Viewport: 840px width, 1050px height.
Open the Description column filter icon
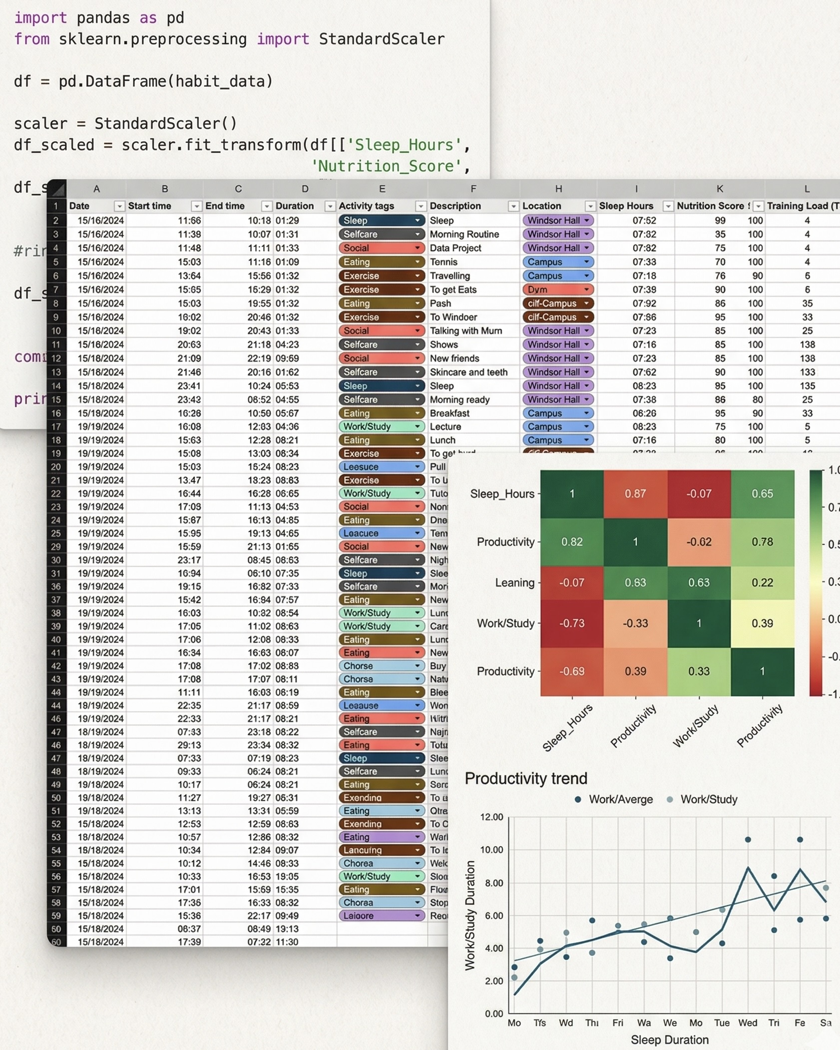tap(513, 206)
